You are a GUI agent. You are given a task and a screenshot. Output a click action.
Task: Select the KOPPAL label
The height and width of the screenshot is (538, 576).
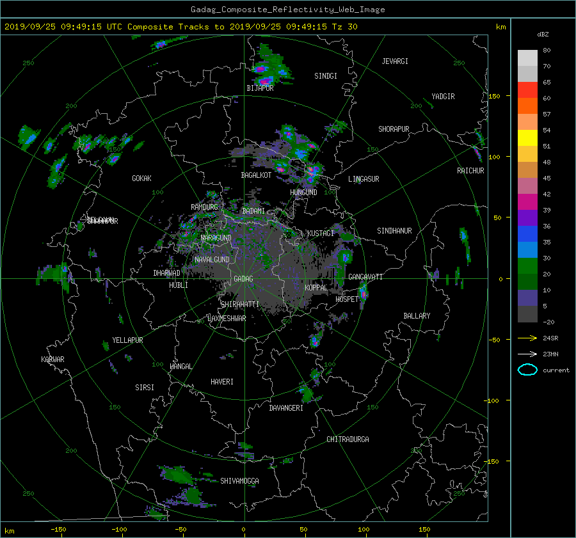coord(316,288)
